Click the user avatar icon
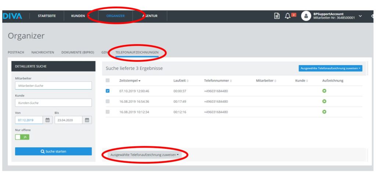 coord(306,16)
